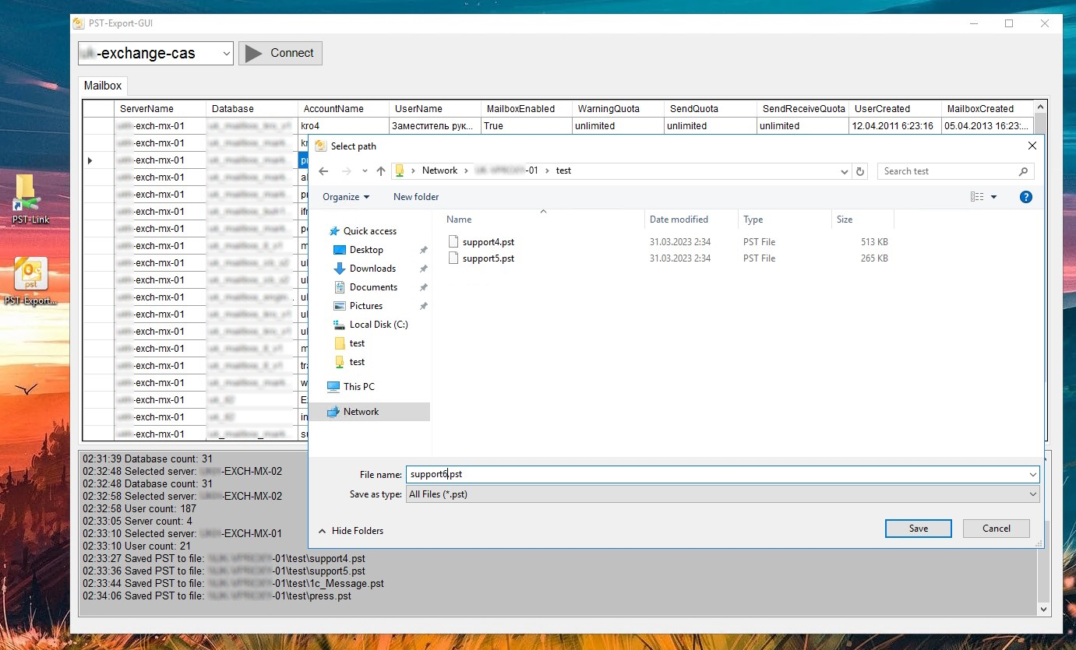Open the File name history dropdown arrow
This screenshot has width=1076, height=650.
click(x=1033, y=474)
